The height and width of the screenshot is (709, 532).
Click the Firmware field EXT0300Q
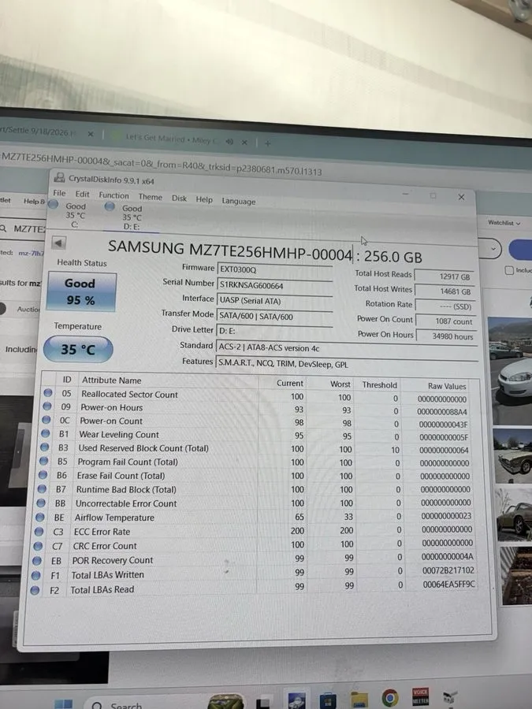click(275, 270)
